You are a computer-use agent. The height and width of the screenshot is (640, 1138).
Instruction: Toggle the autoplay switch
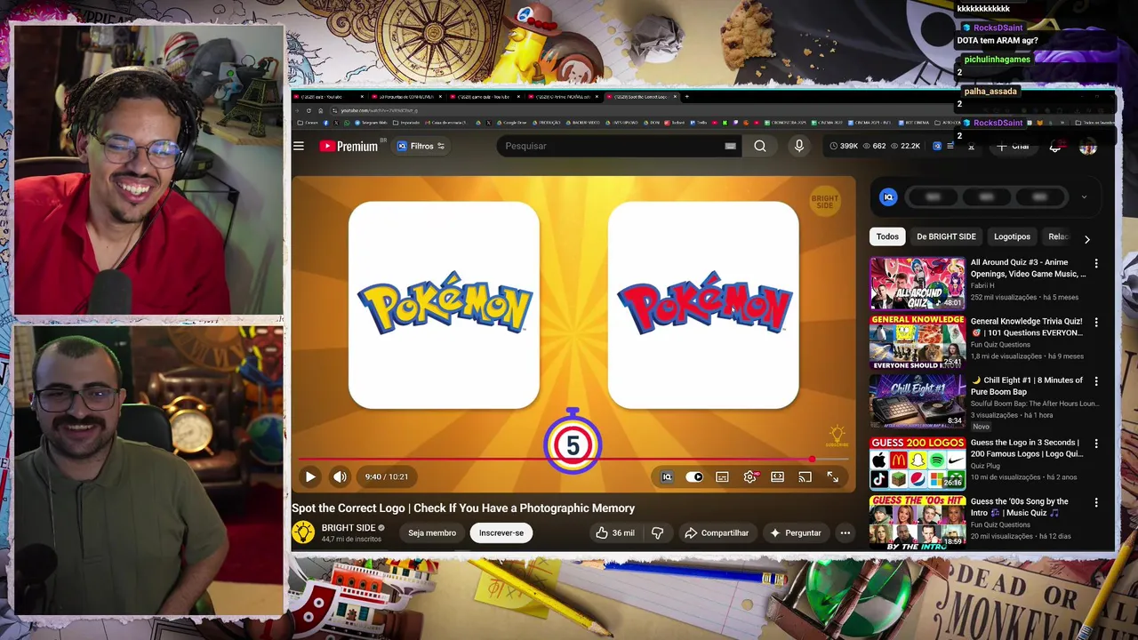click(694, 477)
